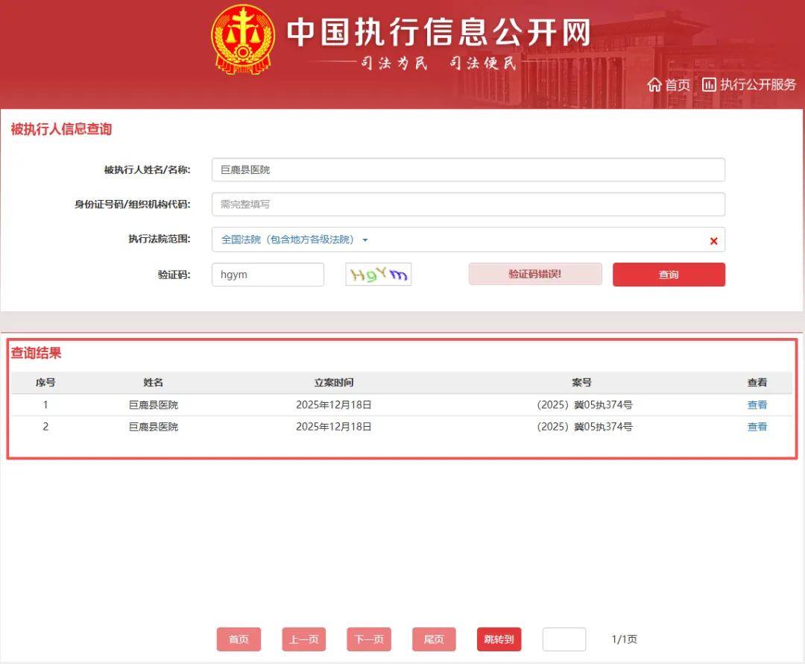Image resolution: width=805 pixels, height=664 pixels.
Task: Focus the 被执行人姓名/名称 input field
Action: pyautogui.click(x=468, y=170)
